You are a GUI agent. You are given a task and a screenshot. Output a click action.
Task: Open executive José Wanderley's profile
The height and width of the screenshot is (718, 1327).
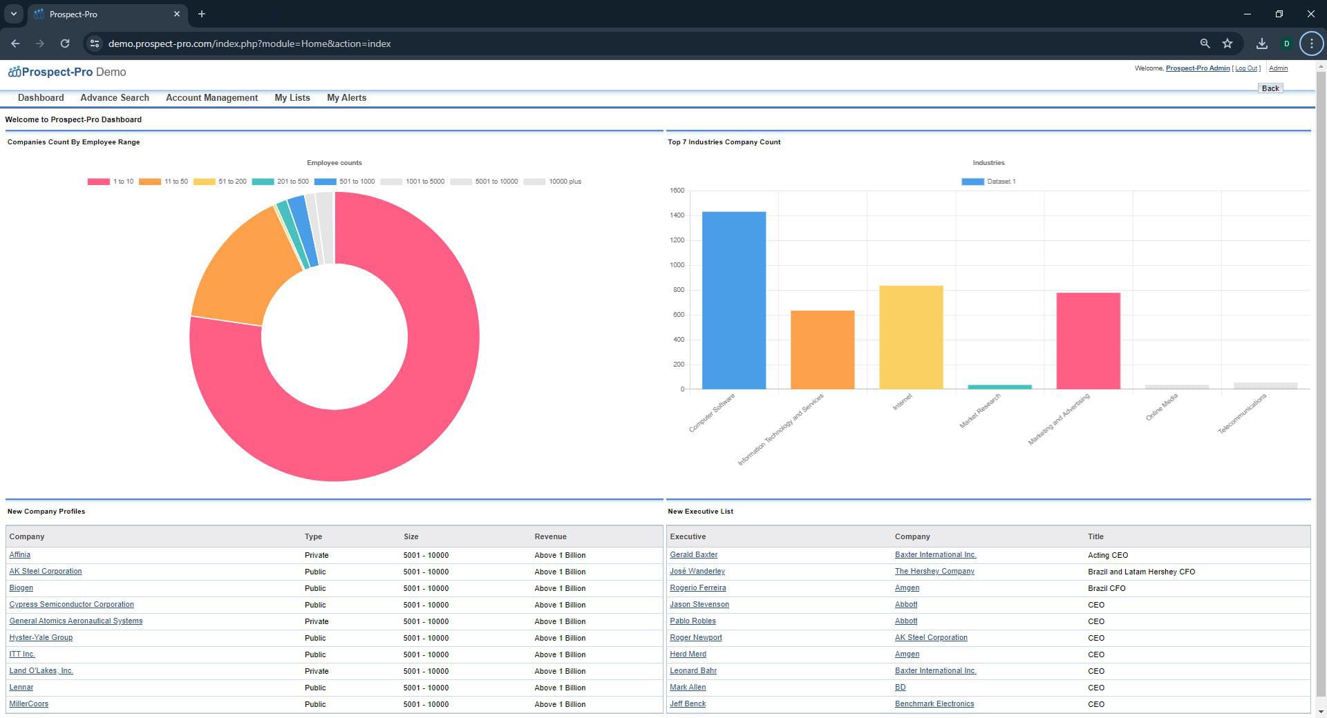(697, 572)
